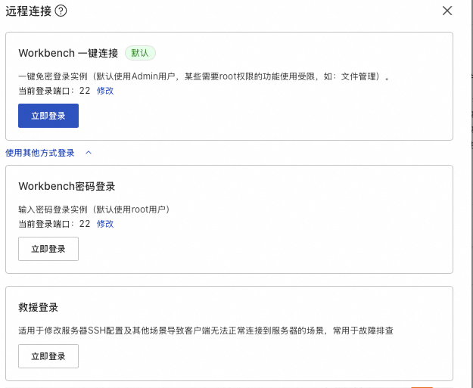This screenshot has width=473, height=388.
Task: Click the Workbench密码登录 heading
Action: pyautogui.click(x=67, y=186)
